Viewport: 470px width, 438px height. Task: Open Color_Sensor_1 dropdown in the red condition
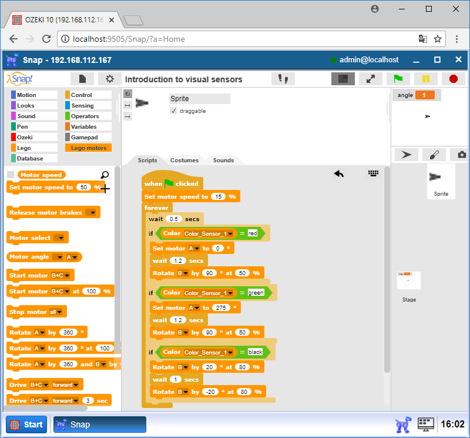pyautogui.click(x=209, y=234)
